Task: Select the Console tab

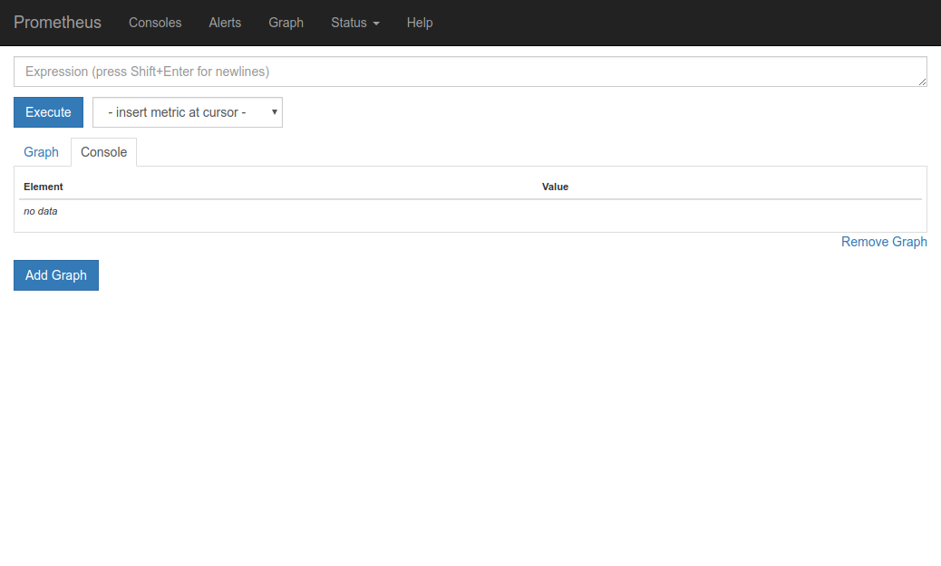Action: click(104, 152)
